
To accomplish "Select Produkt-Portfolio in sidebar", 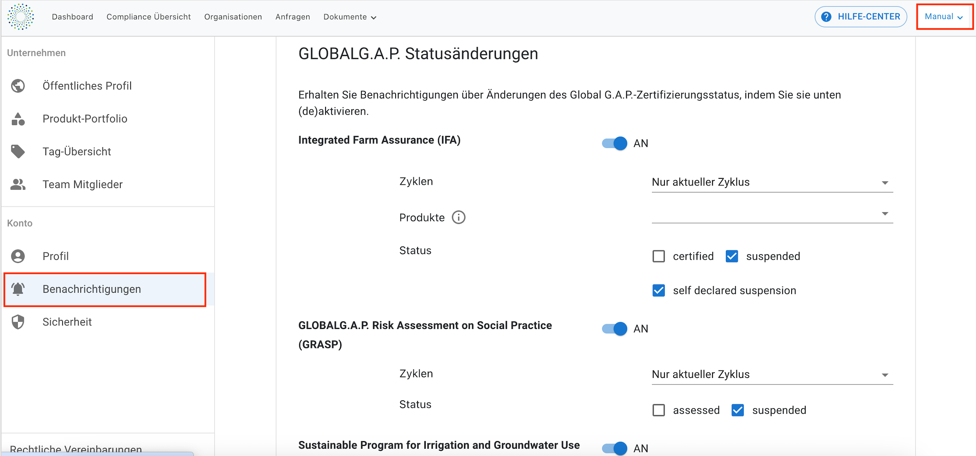I will 108,119.
